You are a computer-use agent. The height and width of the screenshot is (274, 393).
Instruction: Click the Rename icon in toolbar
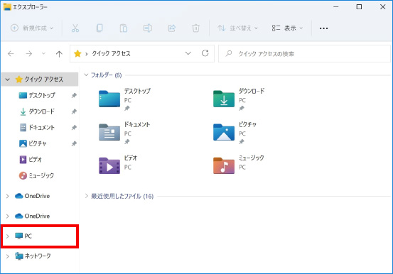click(x=147, y=28)
